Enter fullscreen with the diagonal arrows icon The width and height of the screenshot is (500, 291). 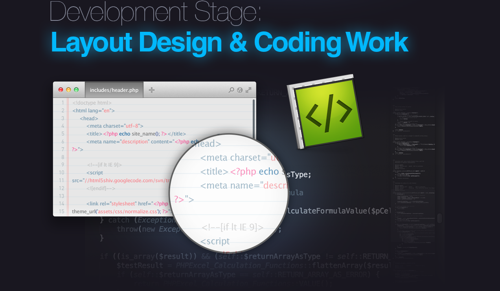(x=248, y=90)
